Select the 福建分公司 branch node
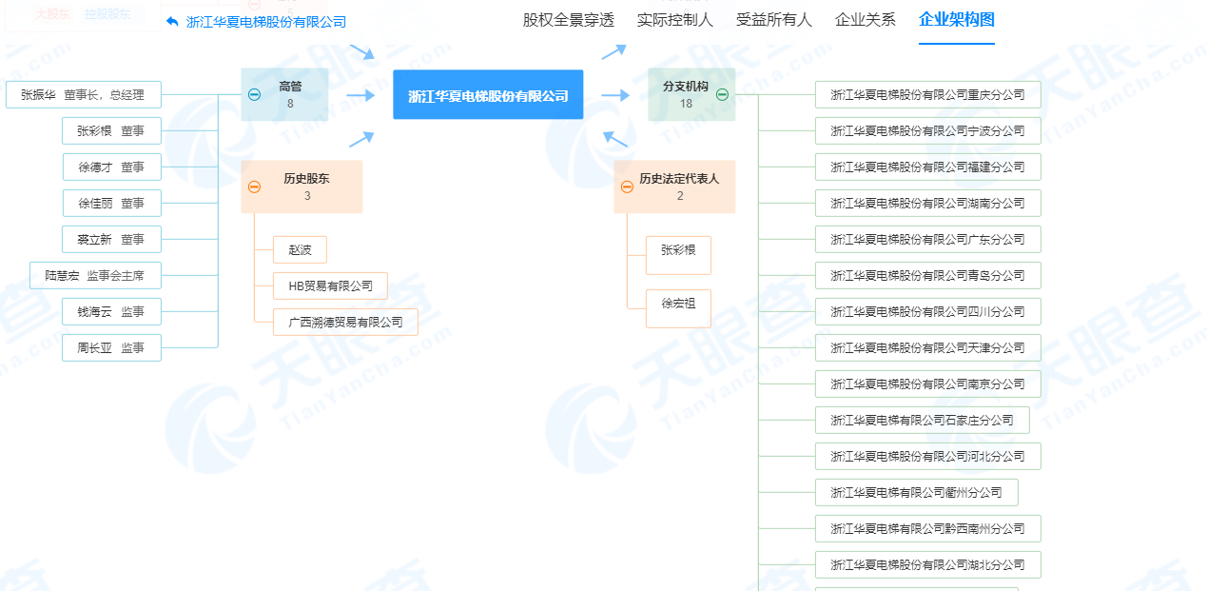The image size is (1207, 591). tap(928, 167)
